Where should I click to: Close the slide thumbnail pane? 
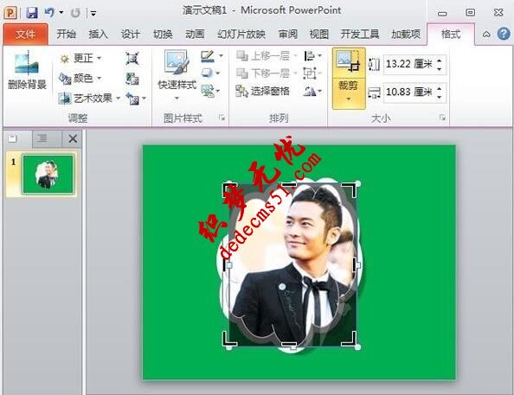pyautogui.click(x=73, y=139)
